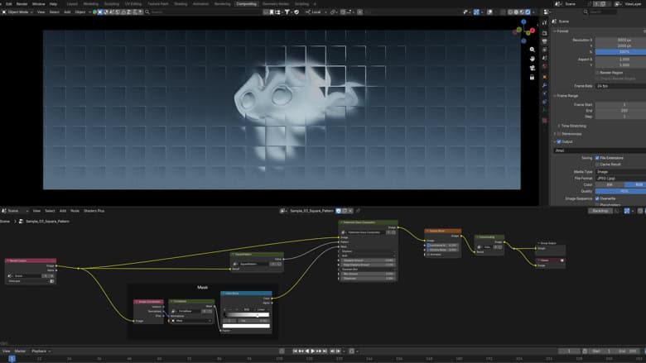Click the Frame Start field in properties
The width and height of the screenshot is (646, 363).
click(620, 105)
